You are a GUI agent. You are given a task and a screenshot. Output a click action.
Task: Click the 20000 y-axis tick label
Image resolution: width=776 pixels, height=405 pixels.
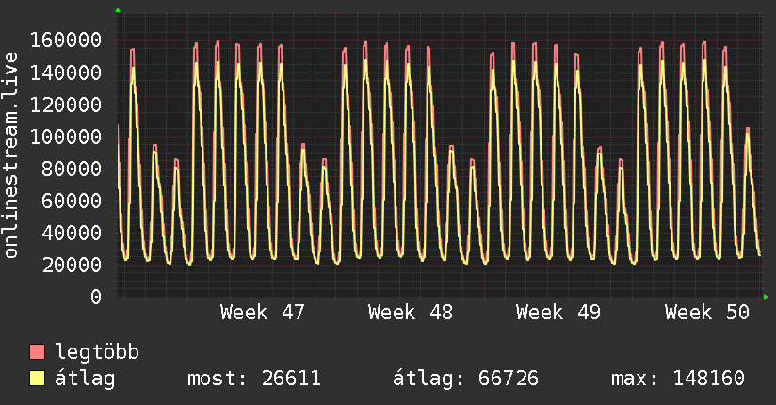point(72,265)
